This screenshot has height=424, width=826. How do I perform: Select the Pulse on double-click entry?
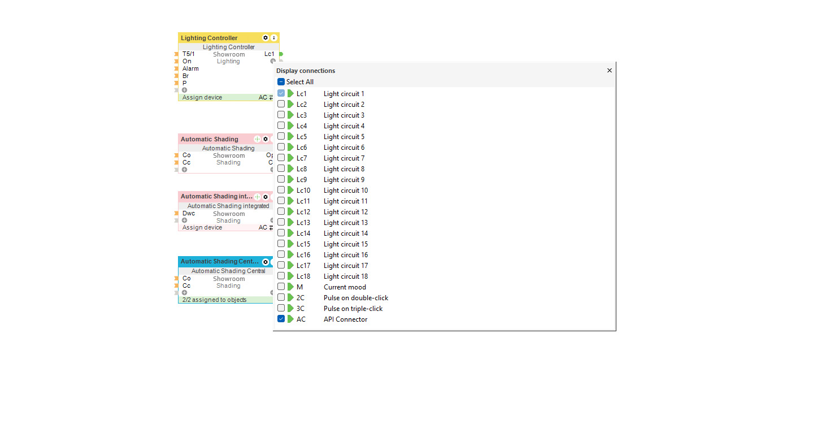click(x=355, y=298)
